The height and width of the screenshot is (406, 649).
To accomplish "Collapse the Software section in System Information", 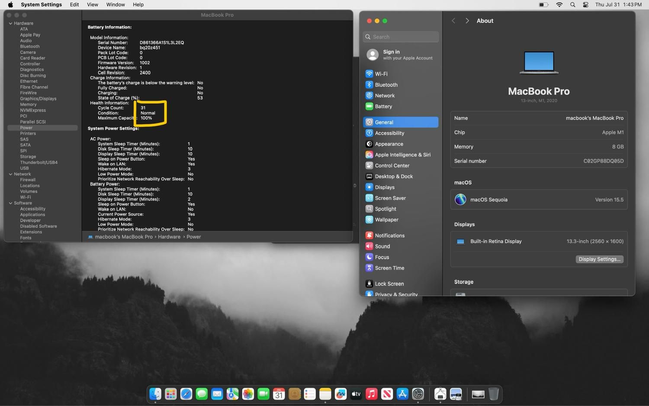I will click(x=10, y=203).
